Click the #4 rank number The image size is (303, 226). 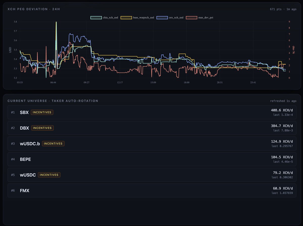(13, 159)
